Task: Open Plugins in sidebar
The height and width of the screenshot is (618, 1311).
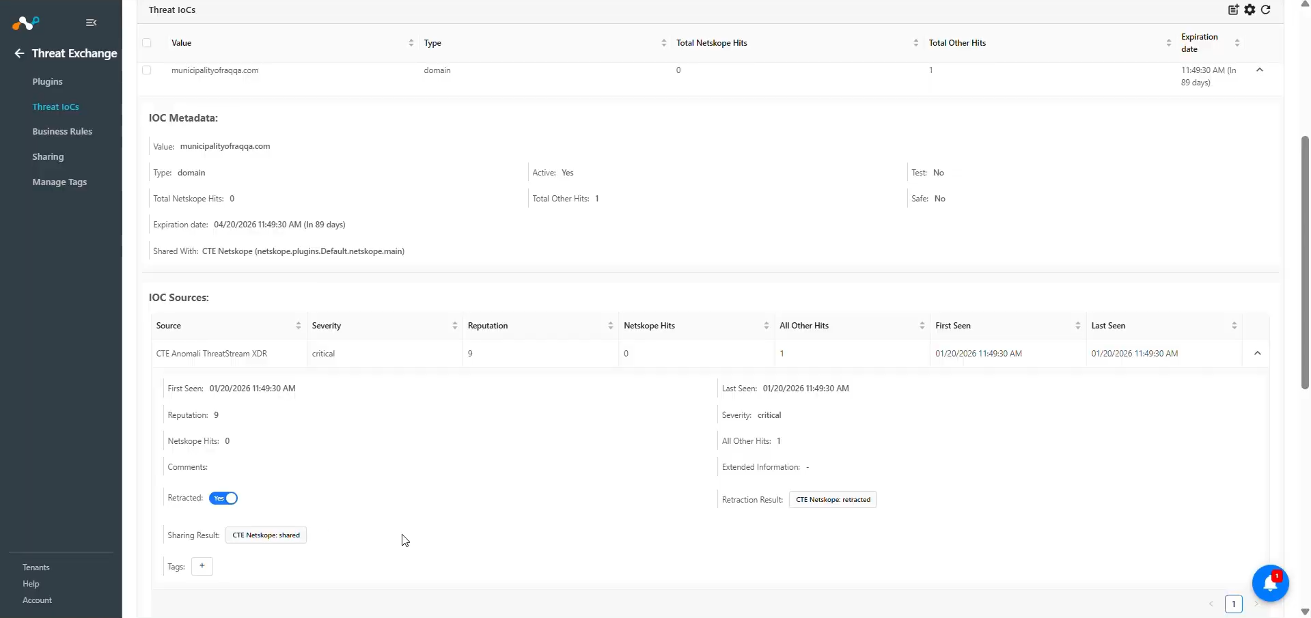Action: click(x=47, y=82)
